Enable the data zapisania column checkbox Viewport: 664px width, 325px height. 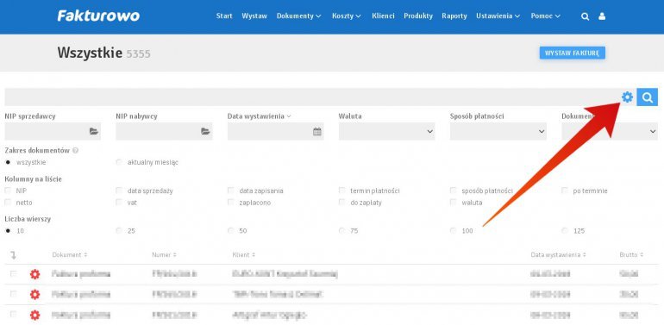[231, 191]
